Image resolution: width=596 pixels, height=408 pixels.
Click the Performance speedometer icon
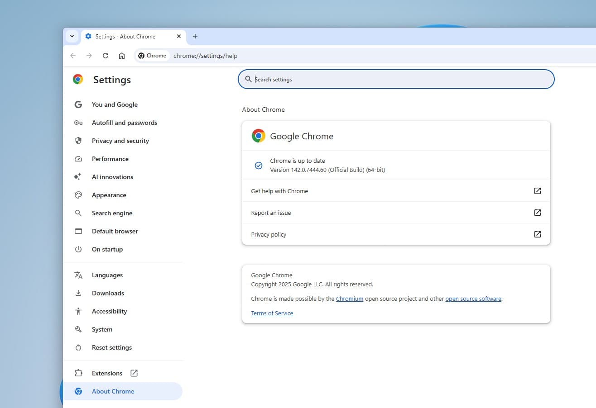tap(78, 159)
